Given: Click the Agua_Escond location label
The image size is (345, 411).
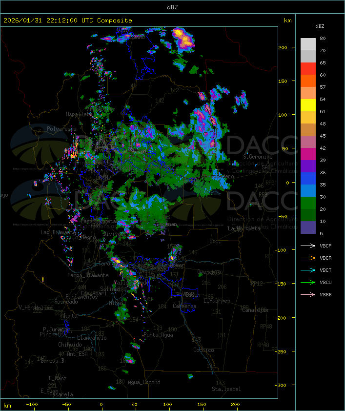Looking at the screenshot, I should [x=144, y=382].
